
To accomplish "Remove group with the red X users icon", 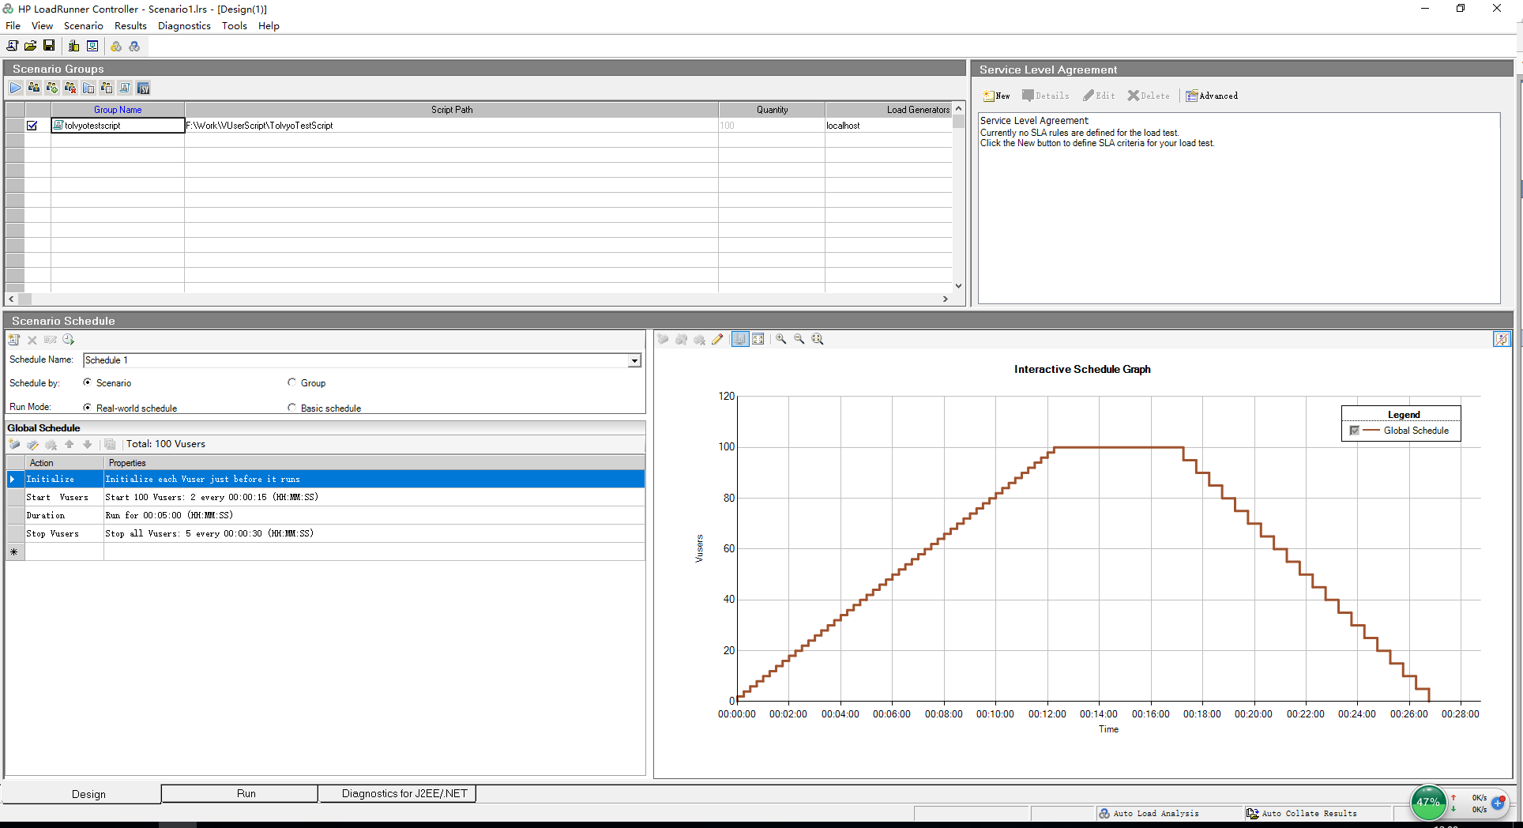I will pyautogui.click(x=70, y=88).
